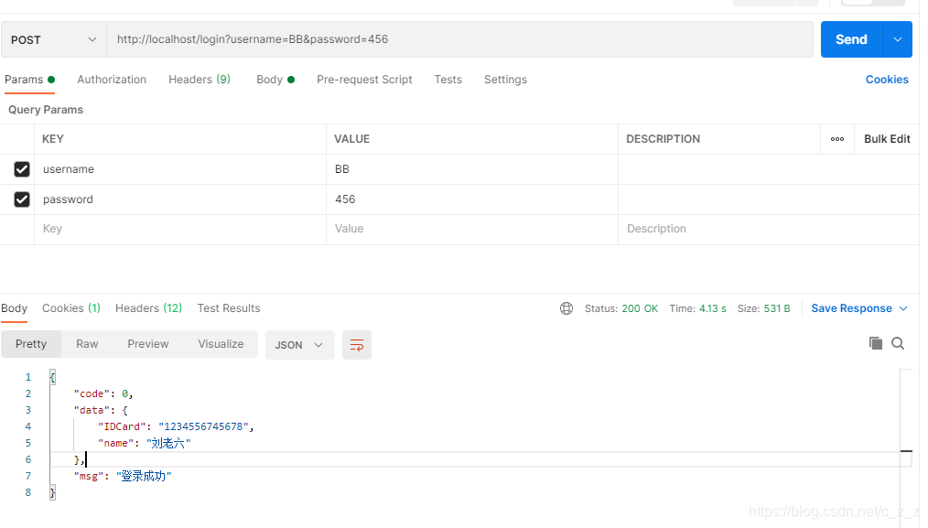The width and height of the screenshot is (928, 528).
Task: Expand the Save Response dropdown
Action: (x=903, y=308)
